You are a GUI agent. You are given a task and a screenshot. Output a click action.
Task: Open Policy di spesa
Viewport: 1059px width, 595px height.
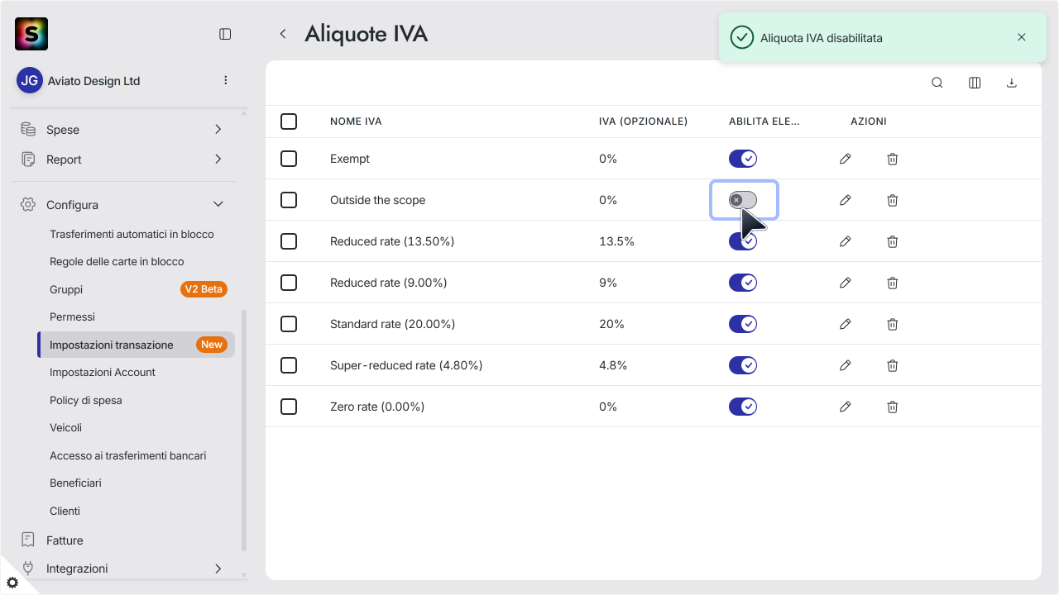tap(86, 400)
